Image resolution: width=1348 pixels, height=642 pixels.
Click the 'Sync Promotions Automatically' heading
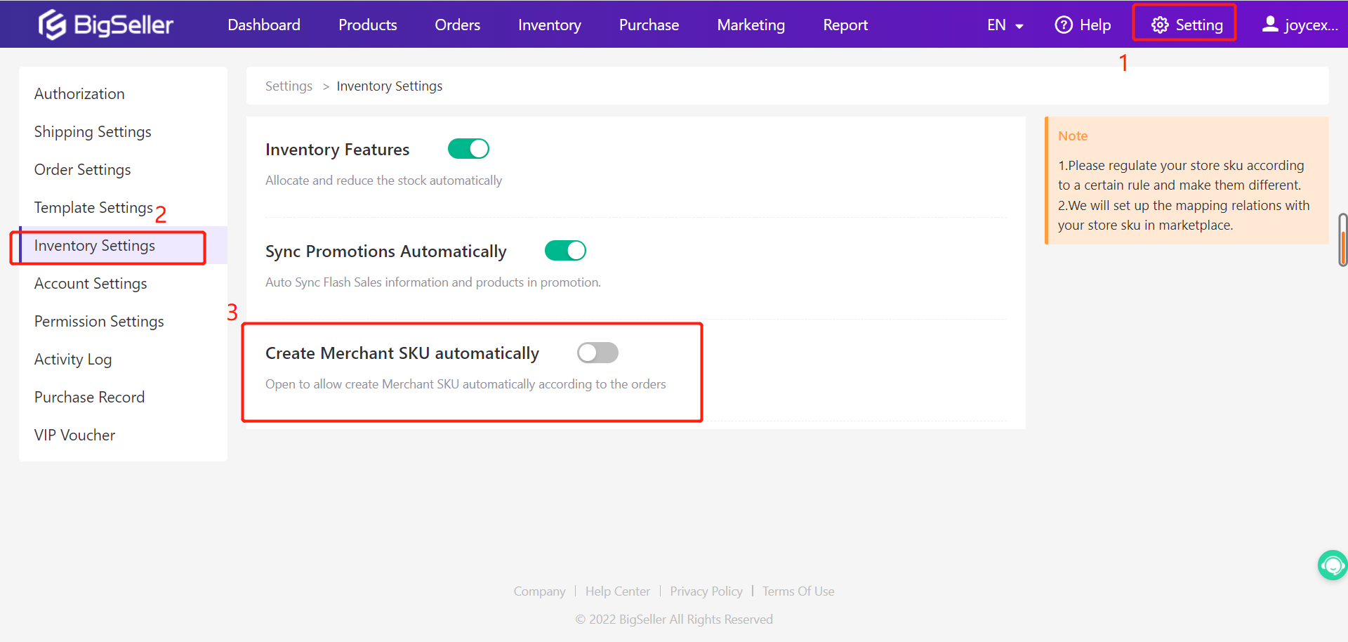[x=386, y=251]
